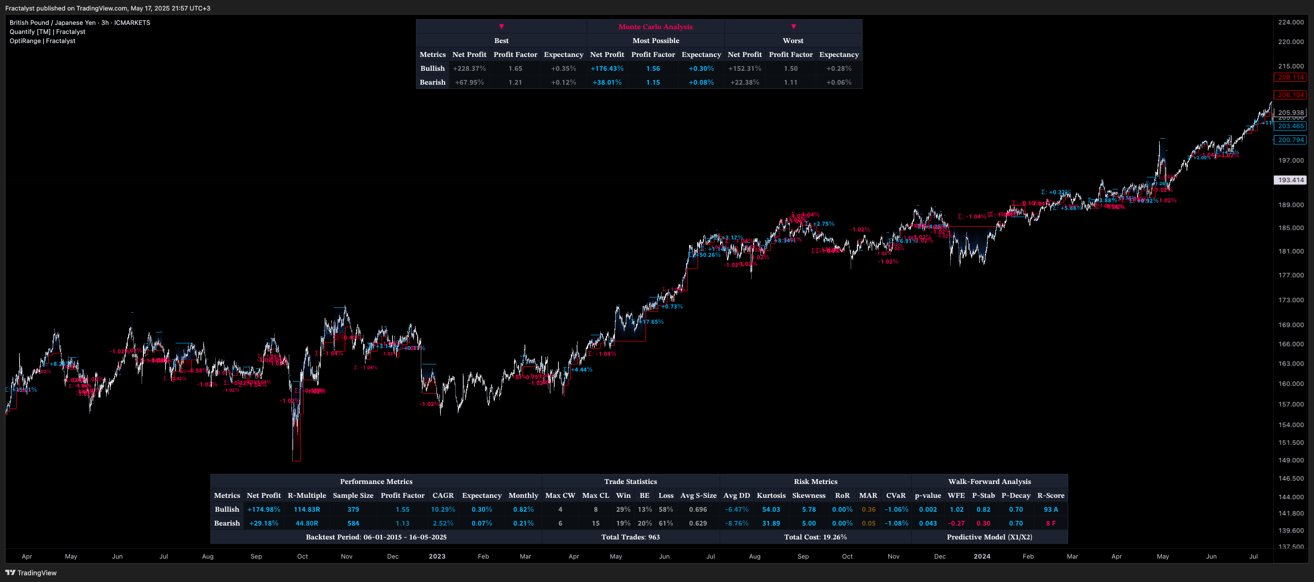Click the bearish sample size '584'

[x=353, y=523]
